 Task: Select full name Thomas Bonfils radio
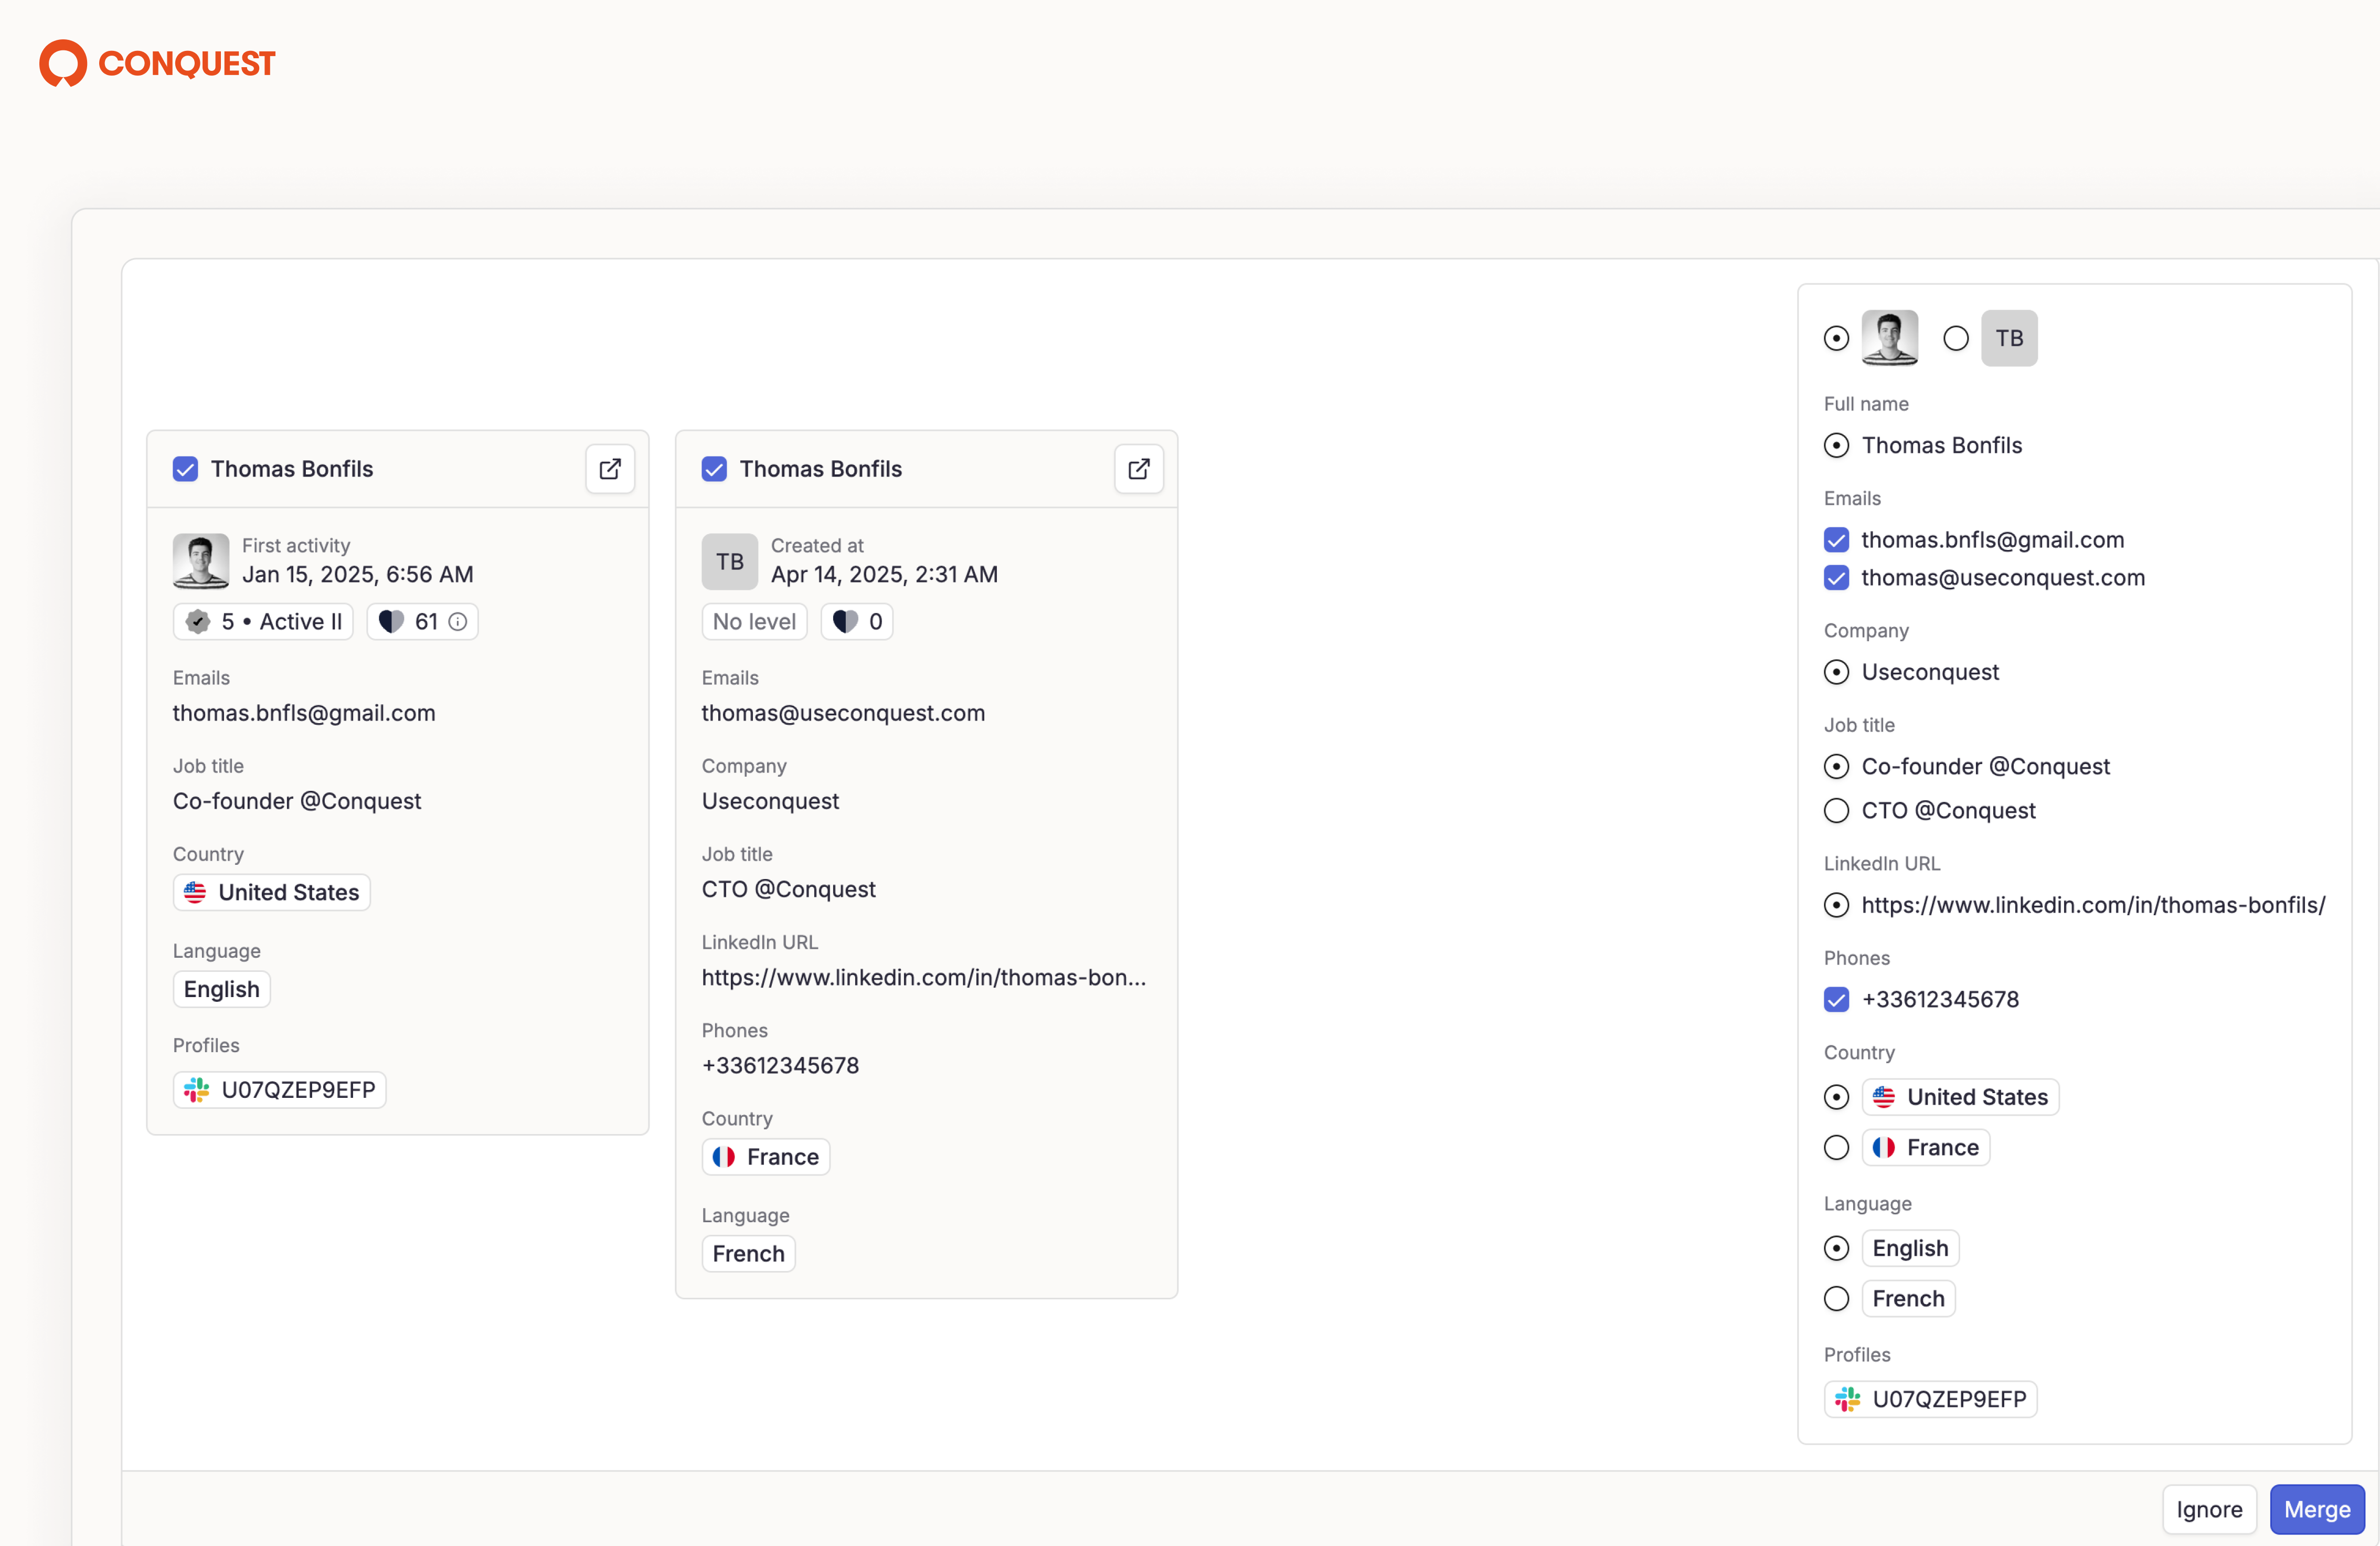1836,445
